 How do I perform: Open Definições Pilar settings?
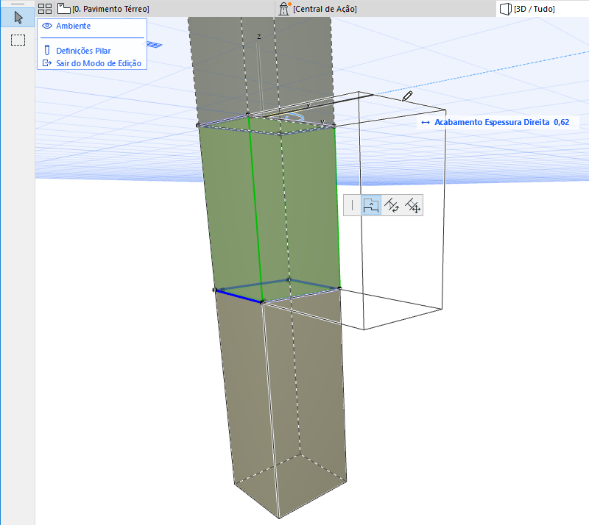(83, 51)
